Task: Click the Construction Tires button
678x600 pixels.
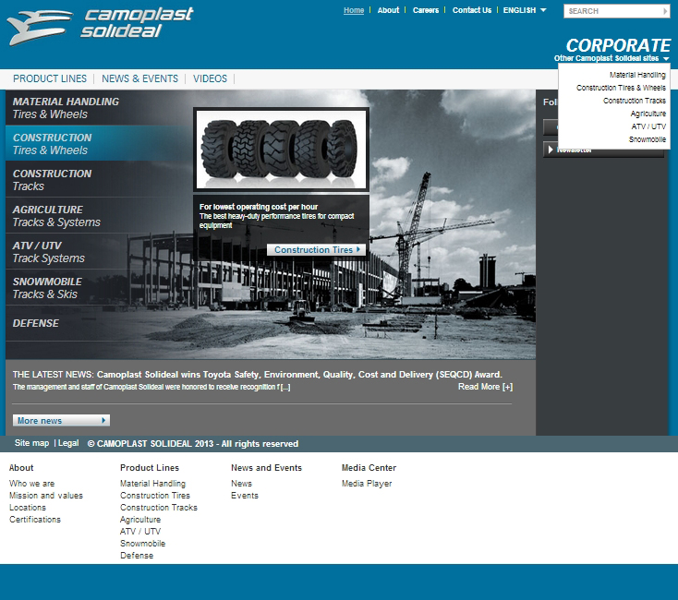Action: point(316,249)
